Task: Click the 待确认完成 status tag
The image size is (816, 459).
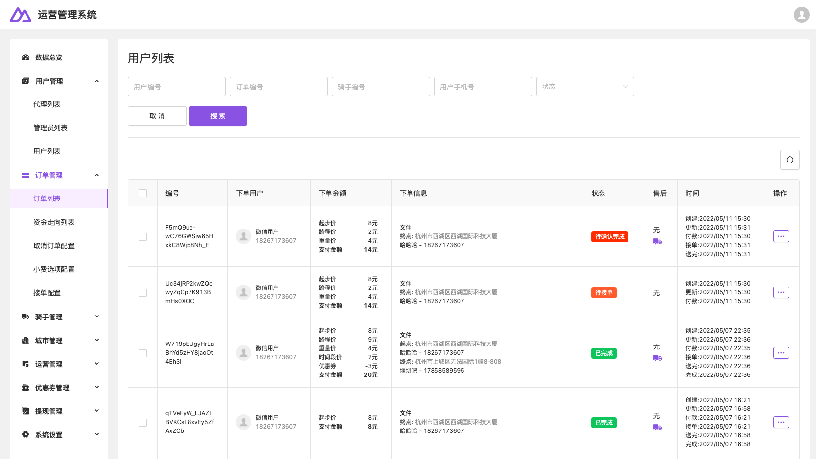Action: pyautogui.click(x=610, y=237)
